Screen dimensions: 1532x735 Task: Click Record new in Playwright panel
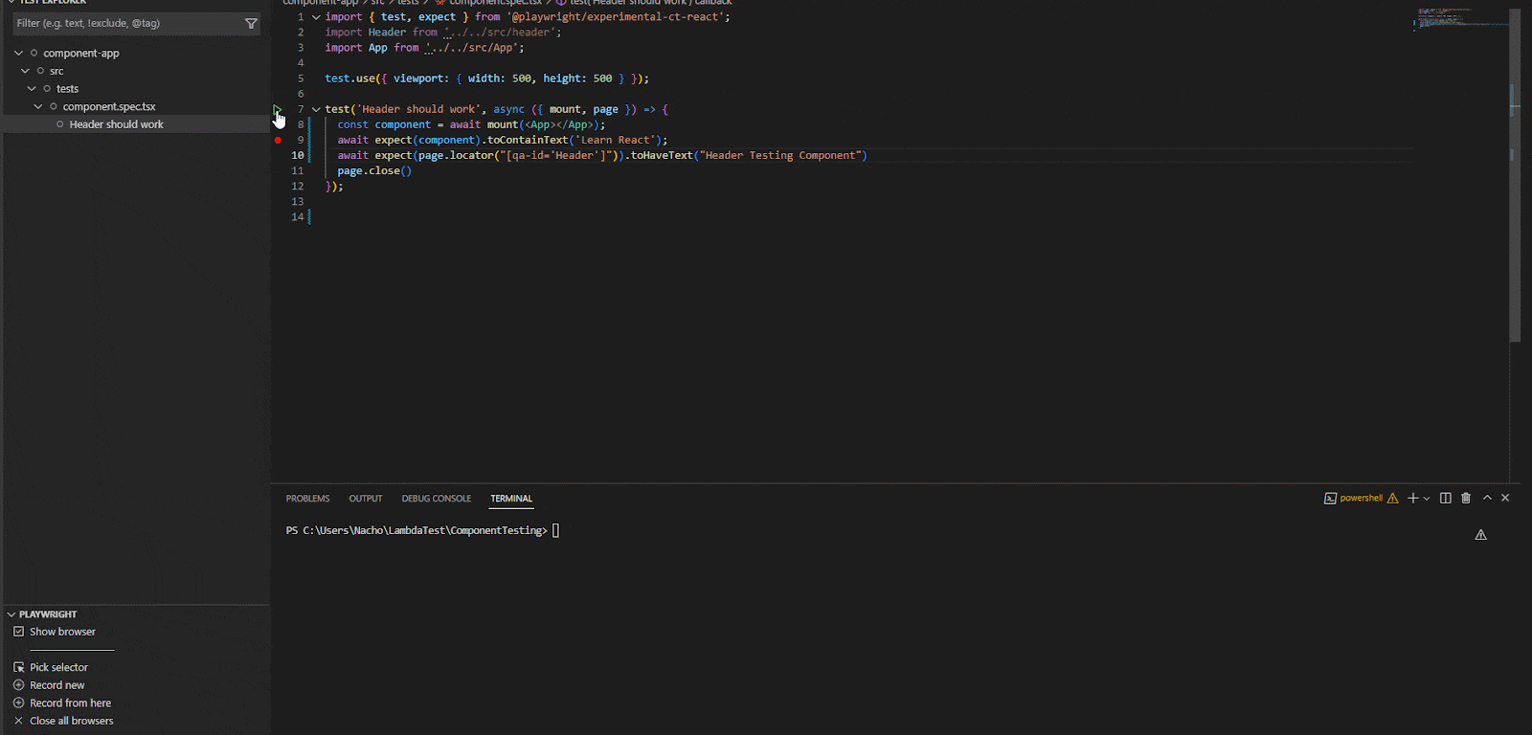coord(56,686)
